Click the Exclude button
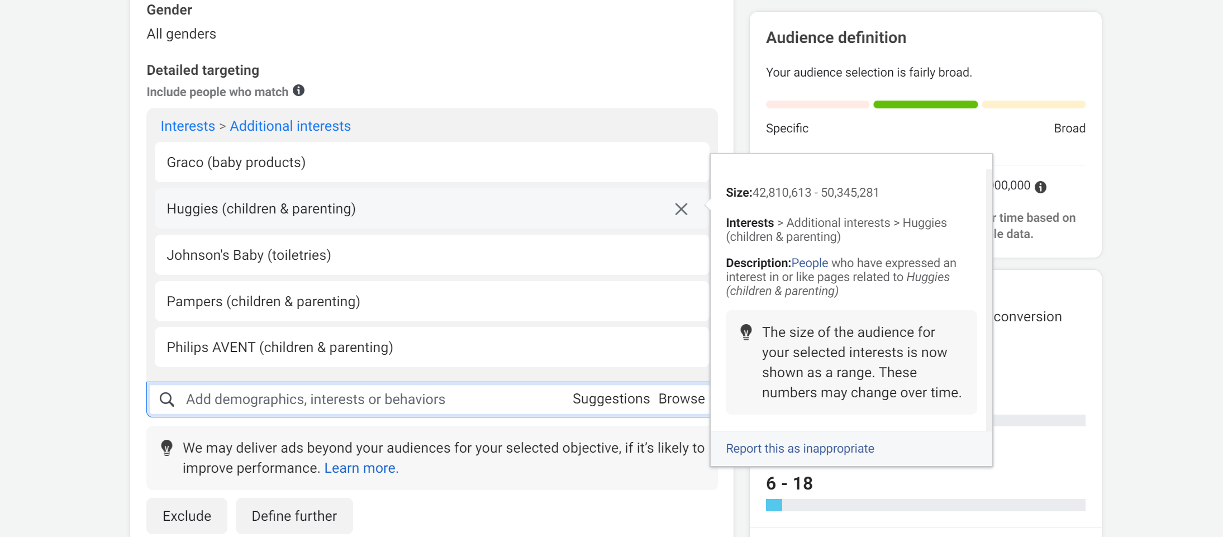The width and height of the screenshot is (1223, 537). tap(187, 516)
